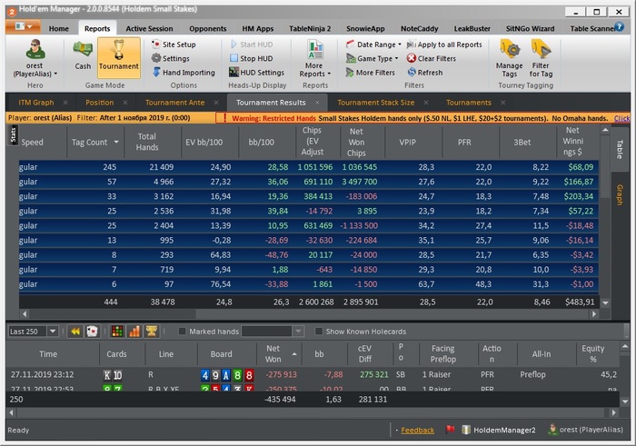Click the Start HUD button
636x446 pixels.
click(x=252, y=45)
